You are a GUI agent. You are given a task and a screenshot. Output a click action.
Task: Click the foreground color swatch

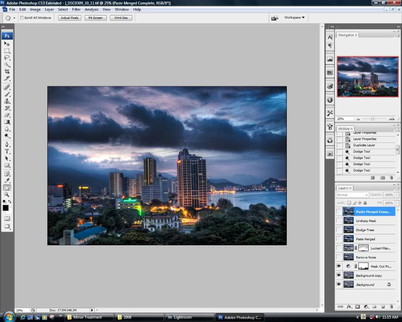pyautogui.click(x=6, y=208)
